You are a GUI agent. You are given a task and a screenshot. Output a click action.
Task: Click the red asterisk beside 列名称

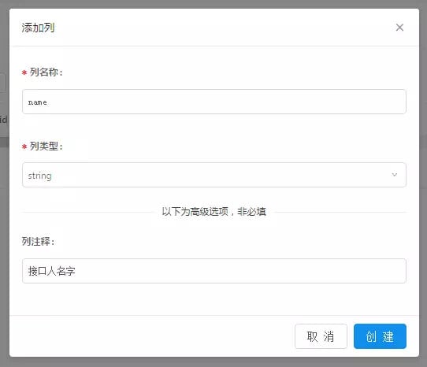coord(24,73)
